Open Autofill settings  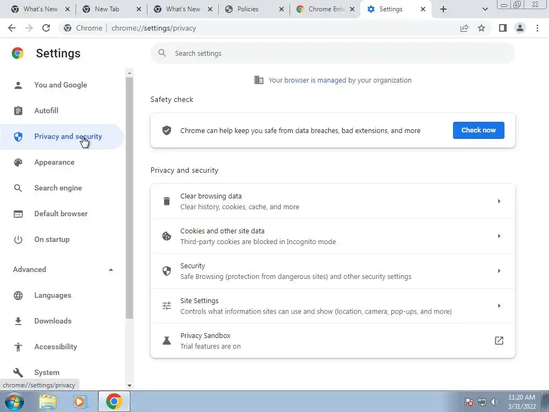62,111
